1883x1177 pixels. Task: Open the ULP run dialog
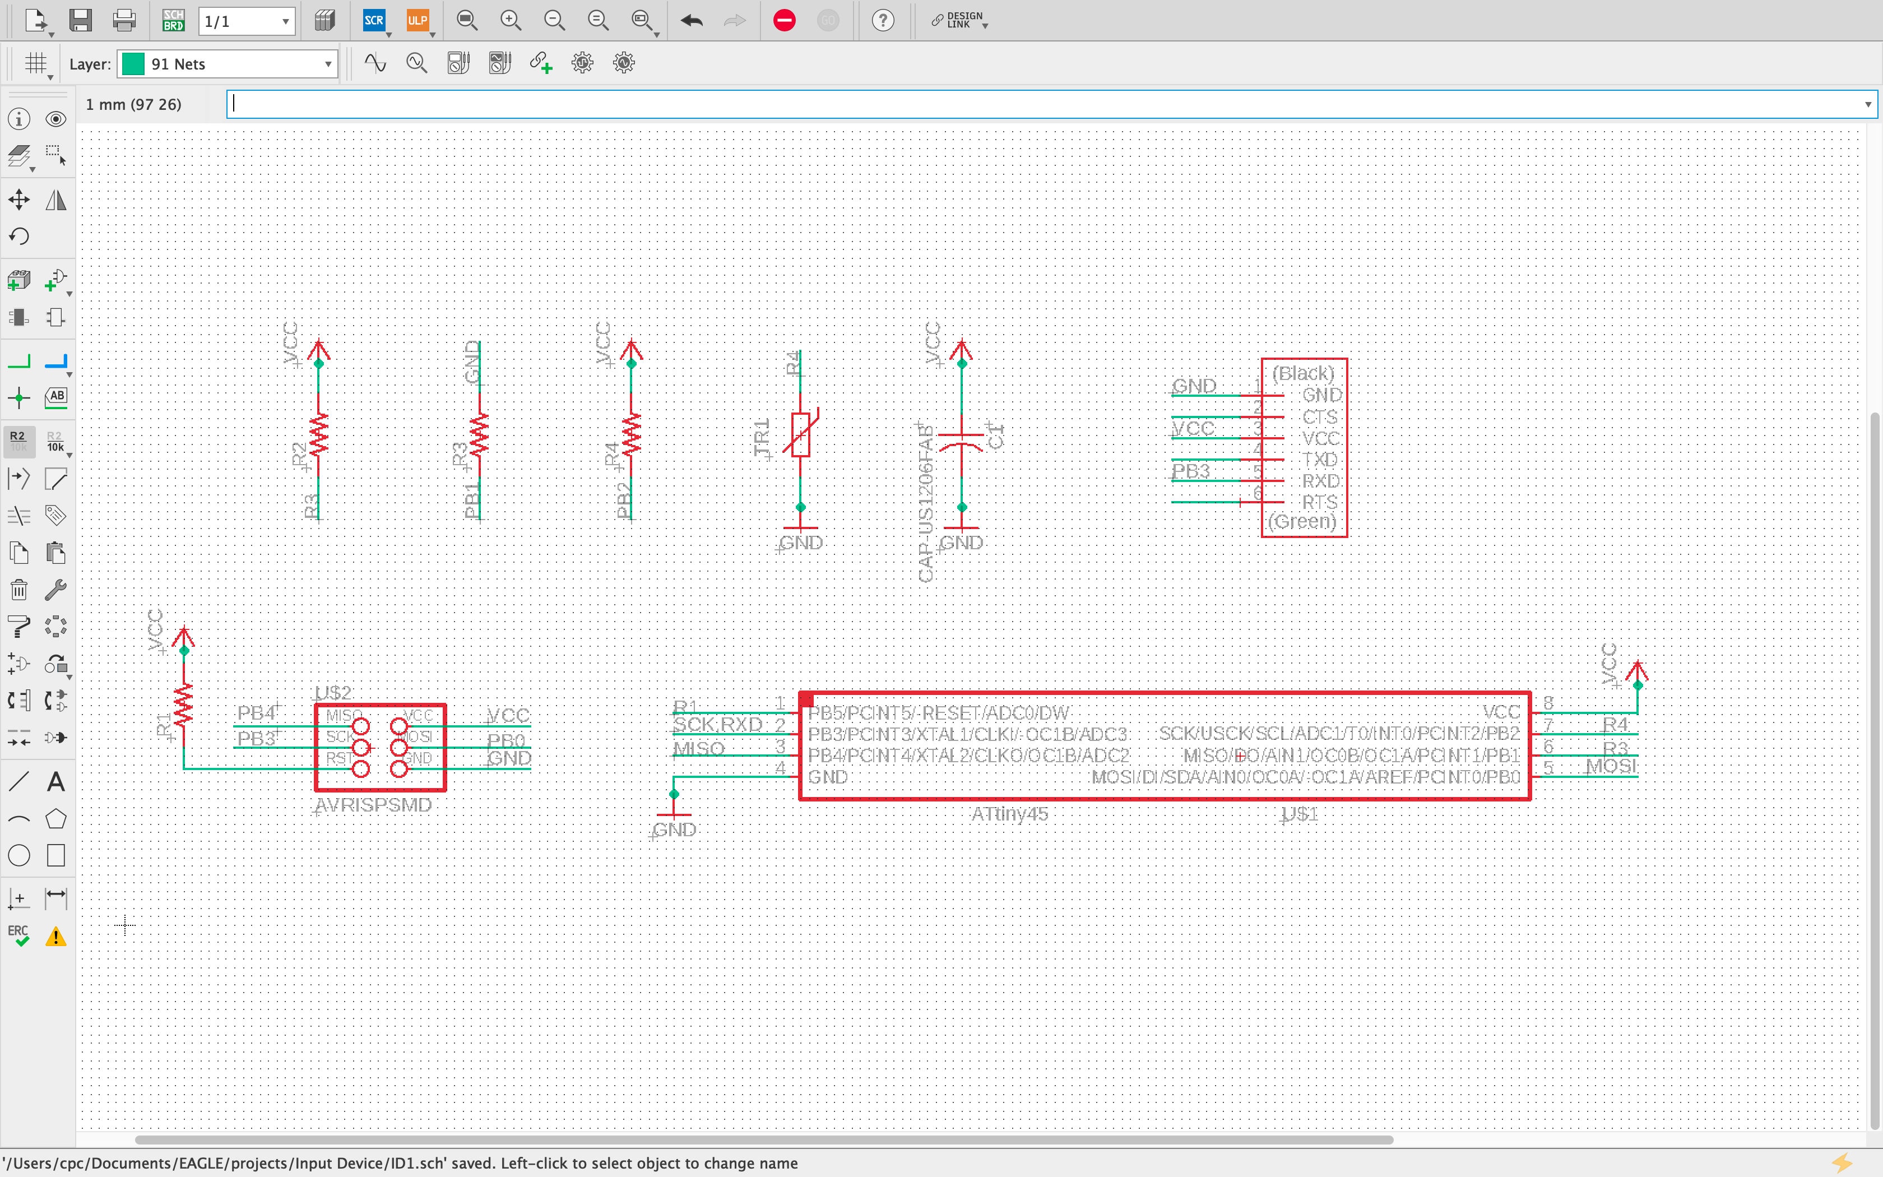pyautogui.click(x=418, y=21)
